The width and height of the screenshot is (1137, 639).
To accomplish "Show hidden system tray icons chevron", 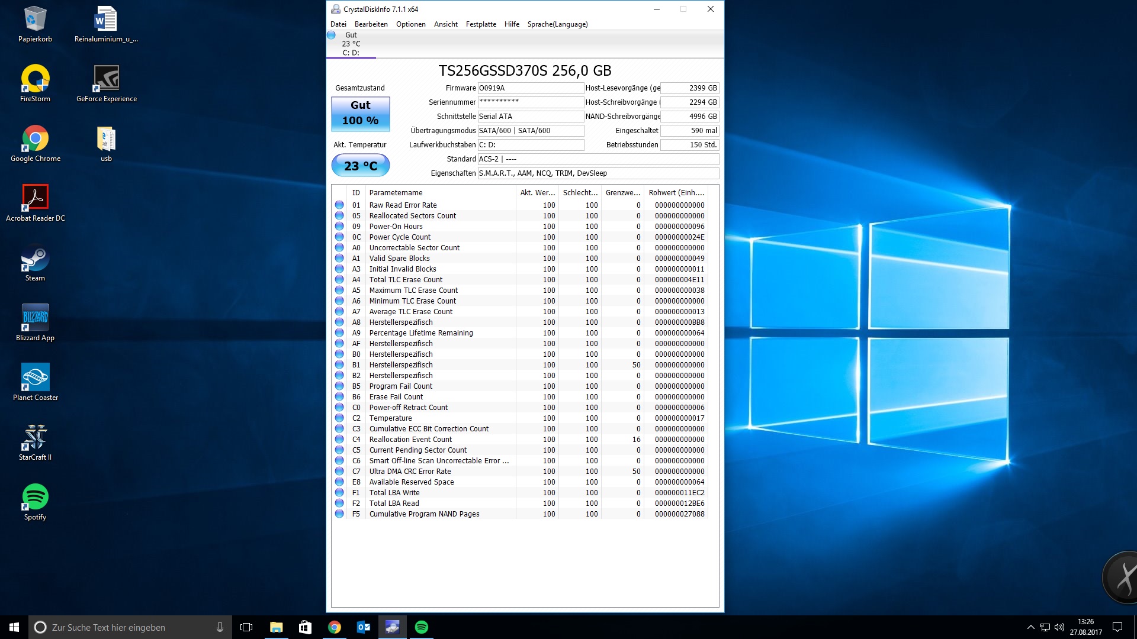I will coord(1030,627).
